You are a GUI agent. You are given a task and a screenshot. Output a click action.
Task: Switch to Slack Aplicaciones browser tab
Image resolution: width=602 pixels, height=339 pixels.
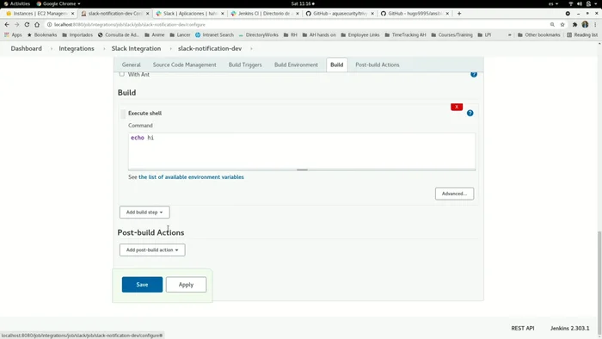click(x=190, y=14)
